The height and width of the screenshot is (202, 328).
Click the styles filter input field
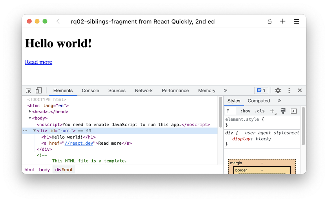(231, 111)
